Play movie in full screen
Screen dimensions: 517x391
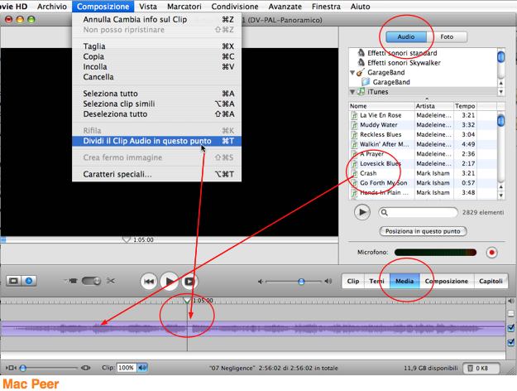189,282
